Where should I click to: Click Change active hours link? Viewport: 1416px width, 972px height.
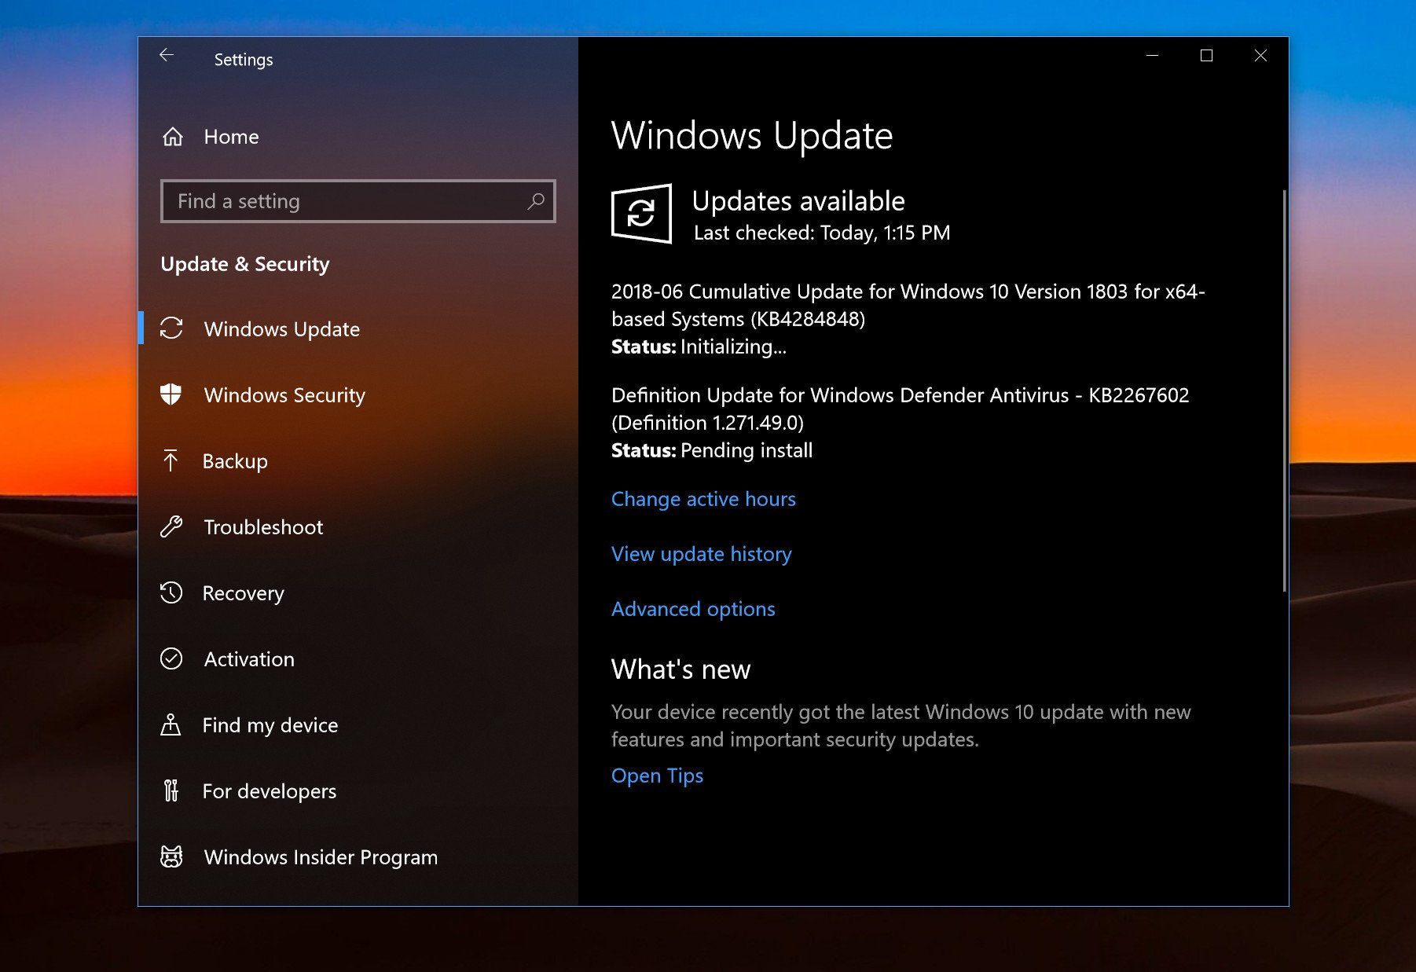pos(703,499)
